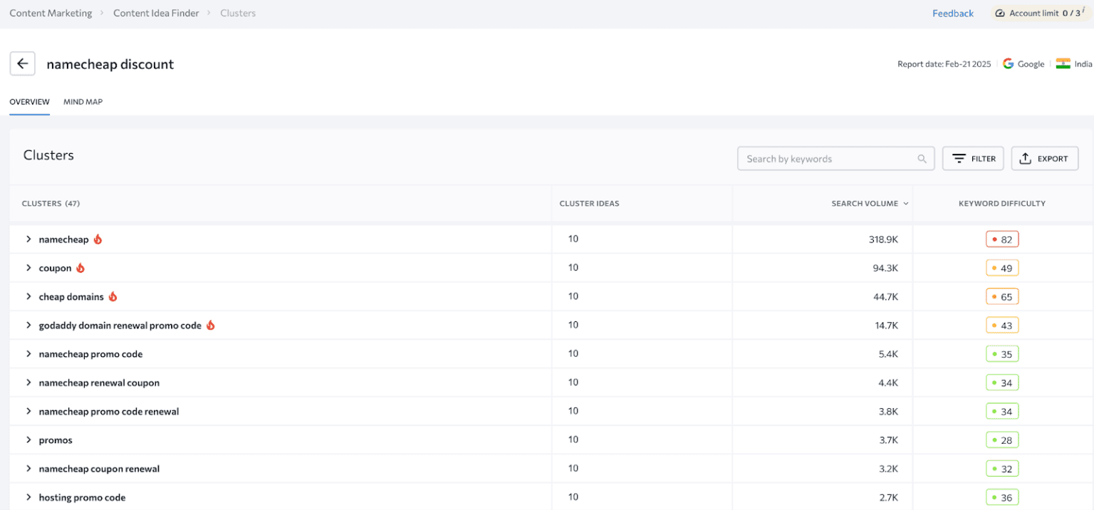Click the Keyword Difficulty column header
The image size is (1094, 510).
pyautogui.click(x=1002, y=204)
